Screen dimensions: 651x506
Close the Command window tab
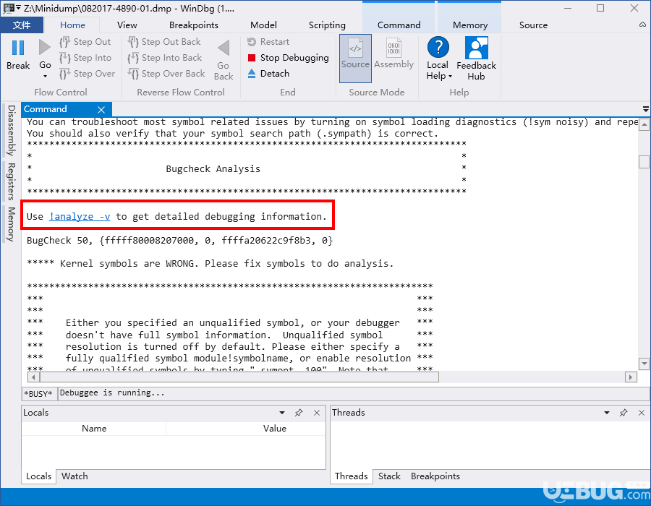(x=101, y=109)
